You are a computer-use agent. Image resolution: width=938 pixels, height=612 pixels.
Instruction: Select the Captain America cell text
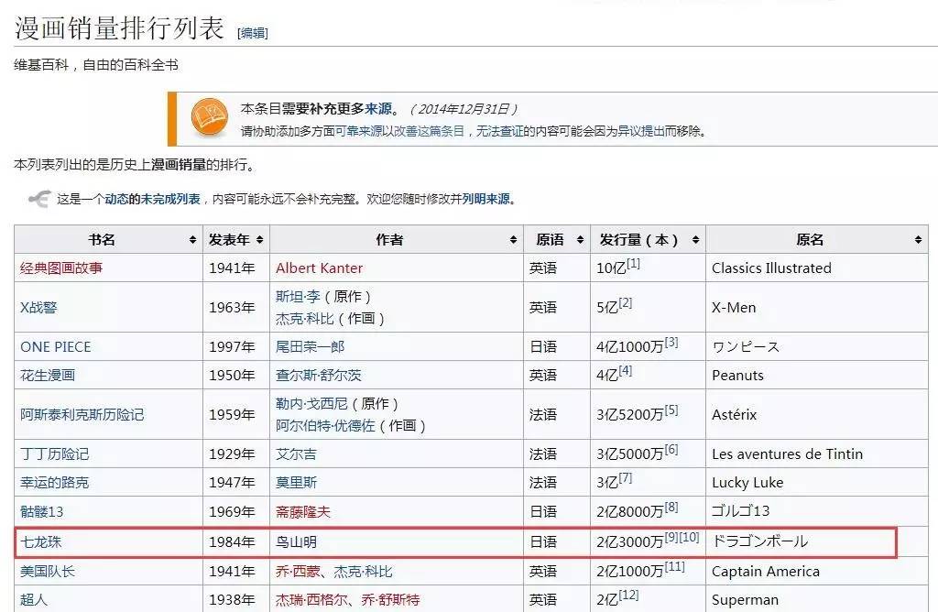(765, 572)
